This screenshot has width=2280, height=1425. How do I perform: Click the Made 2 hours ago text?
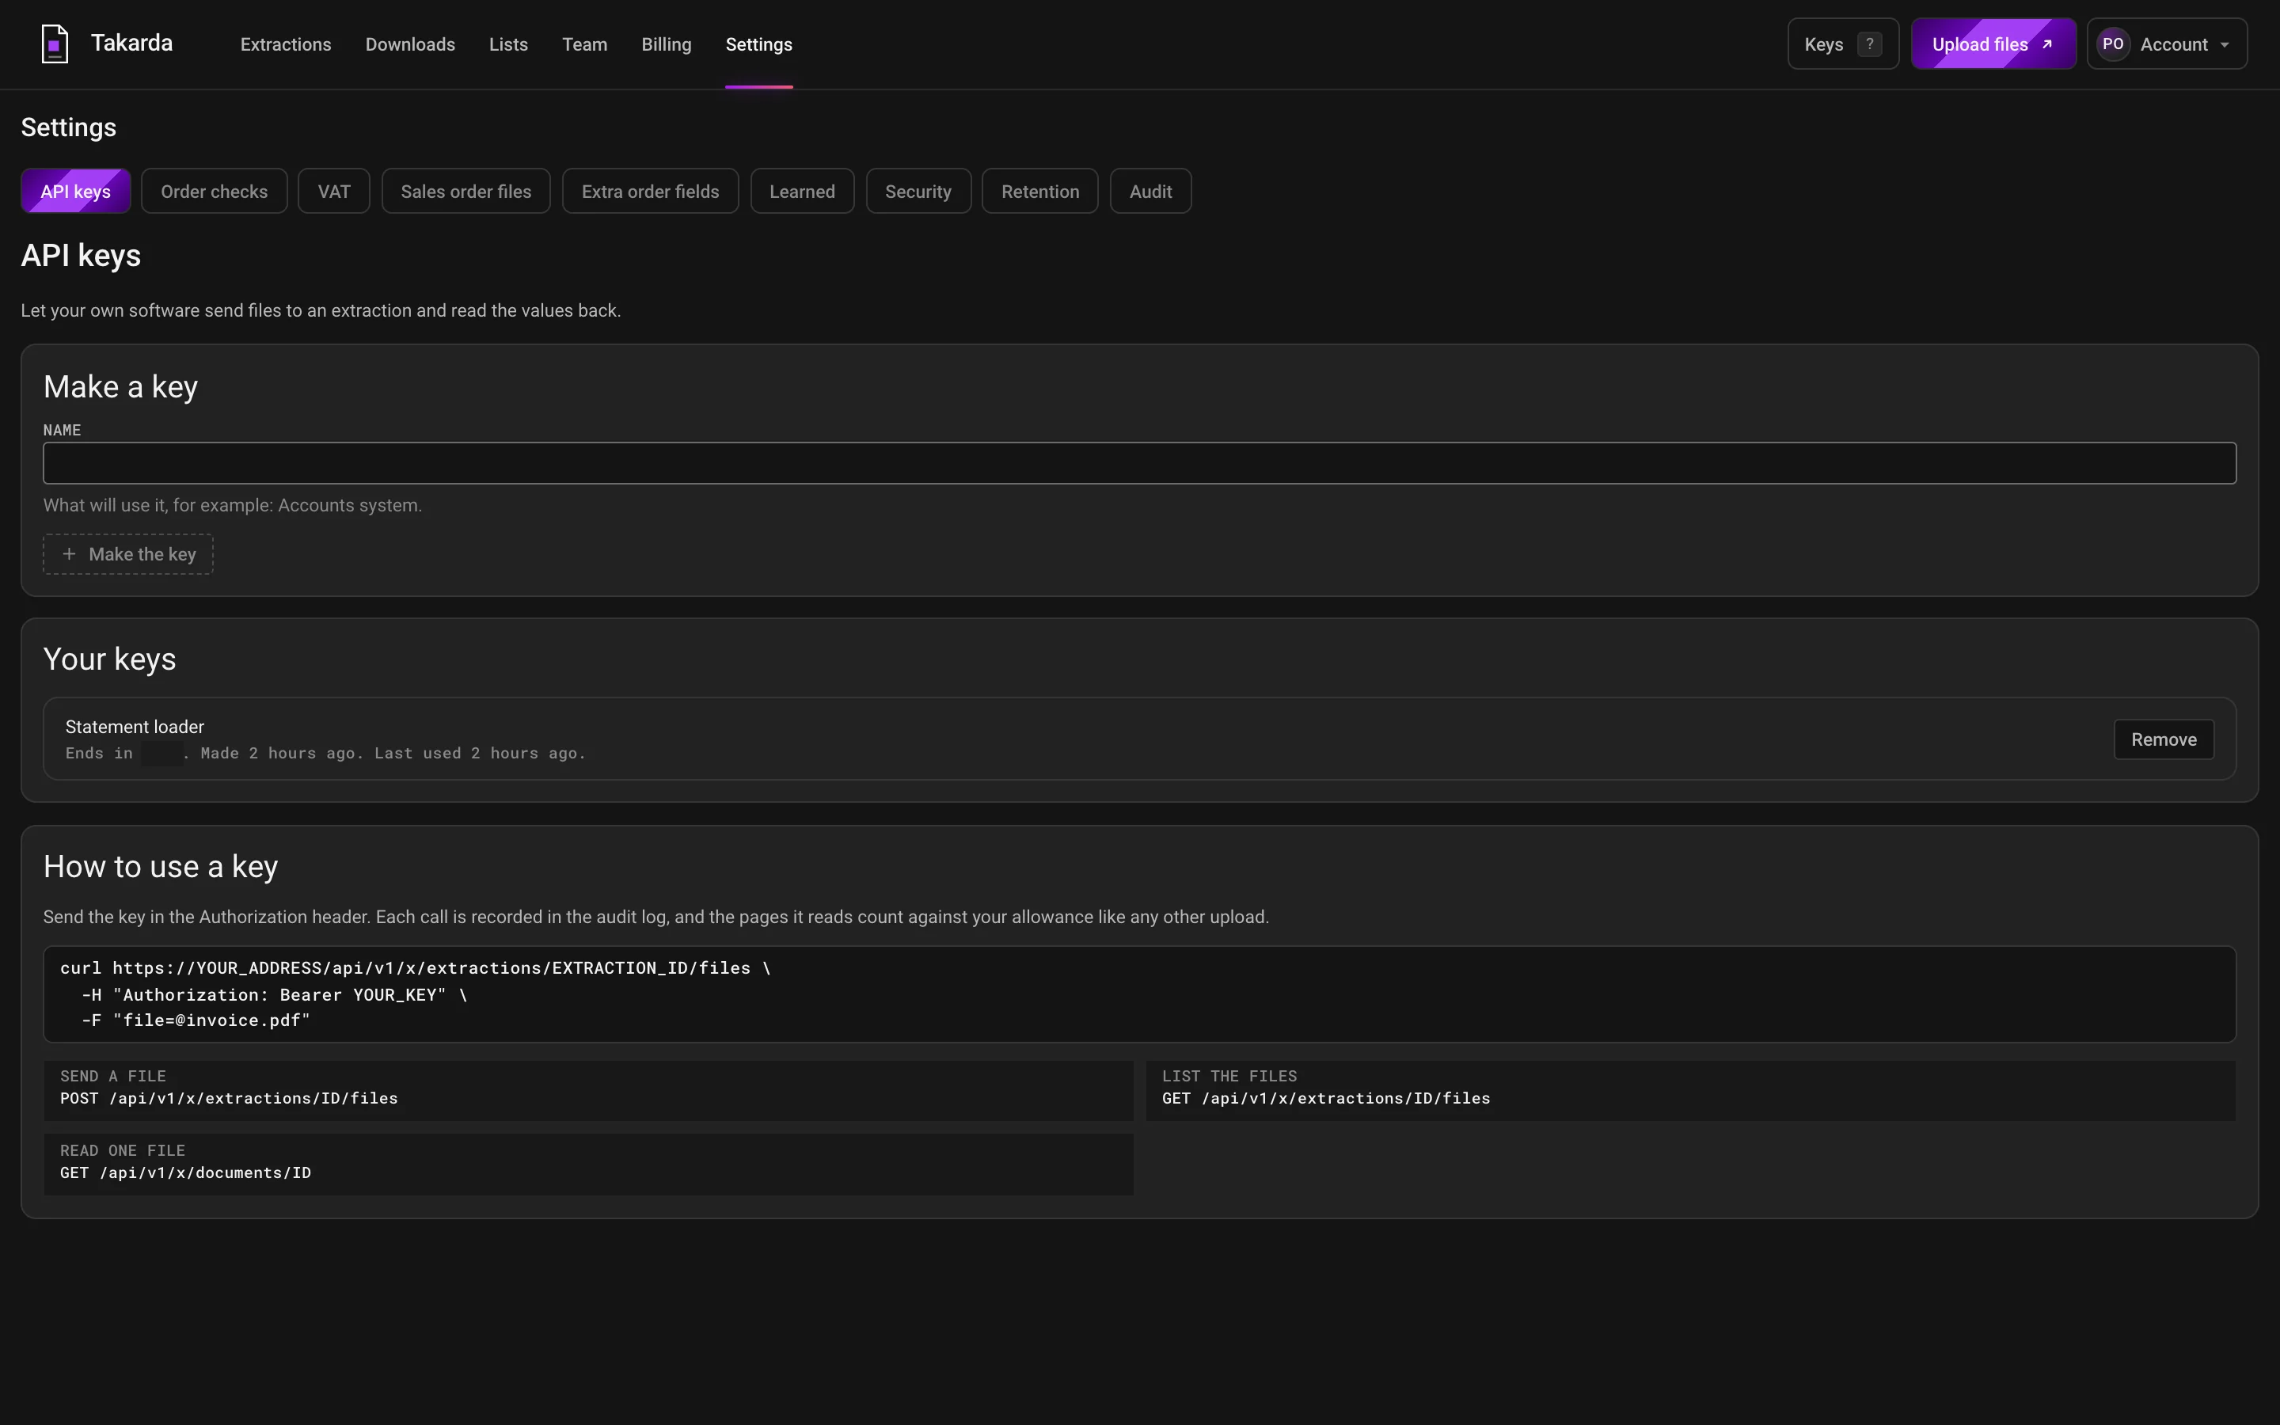[x=282, y=753]
